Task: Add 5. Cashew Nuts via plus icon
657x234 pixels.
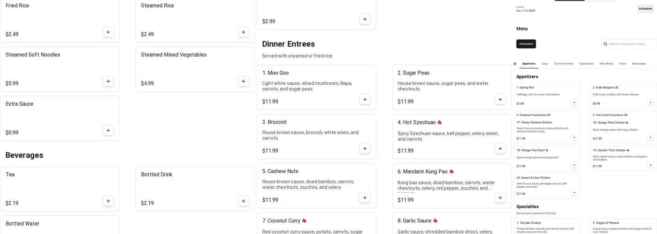Action: pos(365,197)
